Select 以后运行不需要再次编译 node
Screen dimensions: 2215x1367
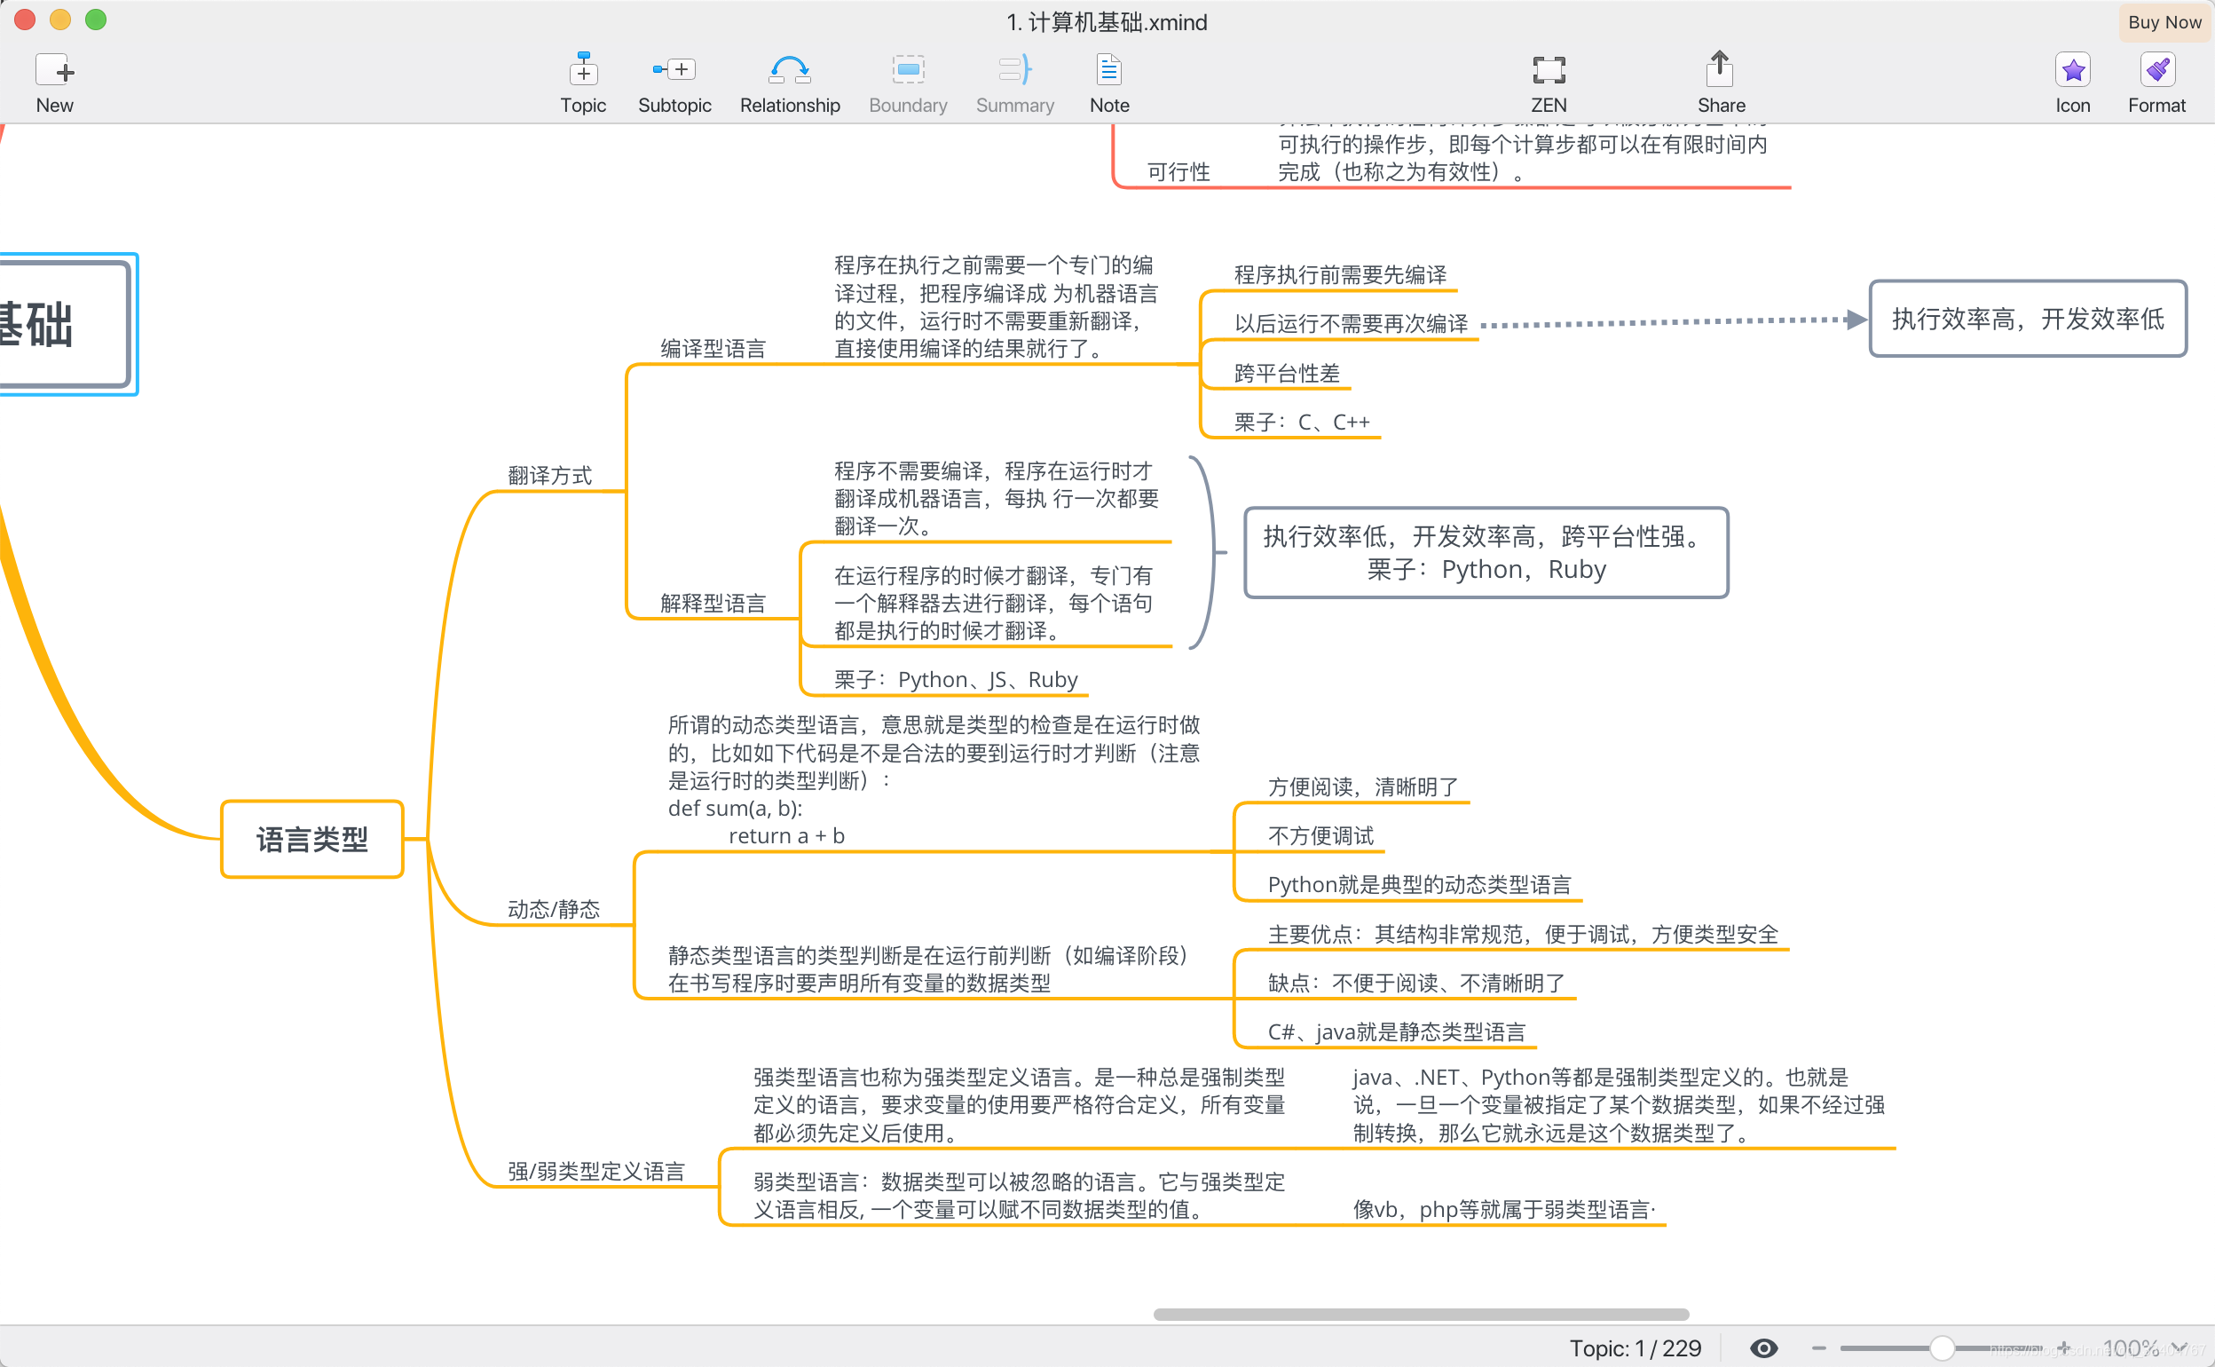[1350, 324]
